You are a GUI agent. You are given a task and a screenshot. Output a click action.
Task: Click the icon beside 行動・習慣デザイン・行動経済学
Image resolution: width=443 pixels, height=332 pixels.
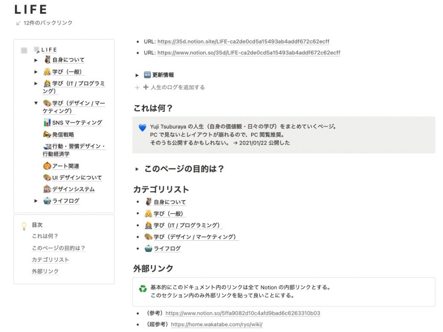(x=47, y=146)
